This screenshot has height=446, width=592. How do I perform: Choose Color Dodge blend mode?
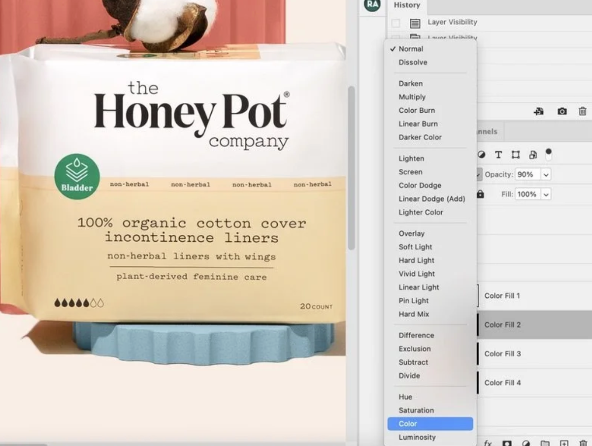(430, 186)
